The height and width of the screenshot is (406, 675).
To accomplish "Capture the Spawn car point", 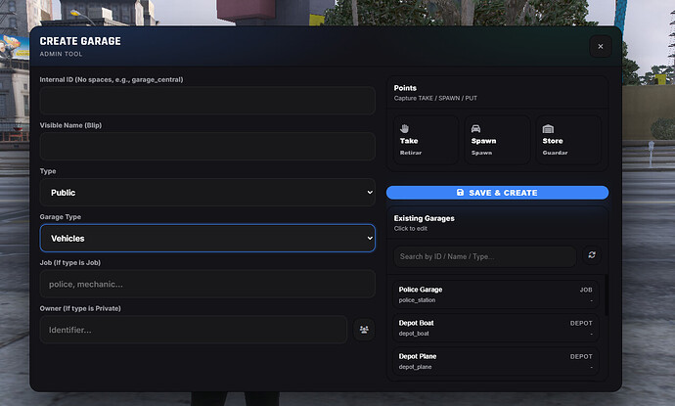I will coord(496,140).
